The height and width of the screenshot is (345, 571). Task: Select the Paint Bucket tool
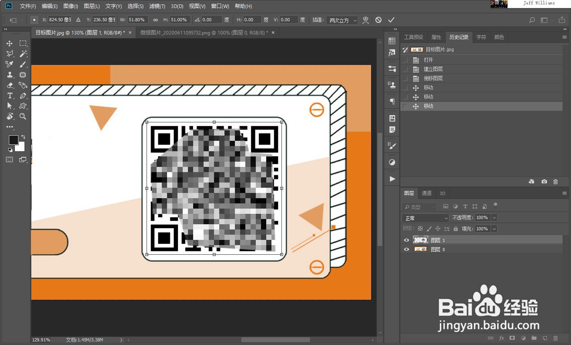click(x=23, y=85)
